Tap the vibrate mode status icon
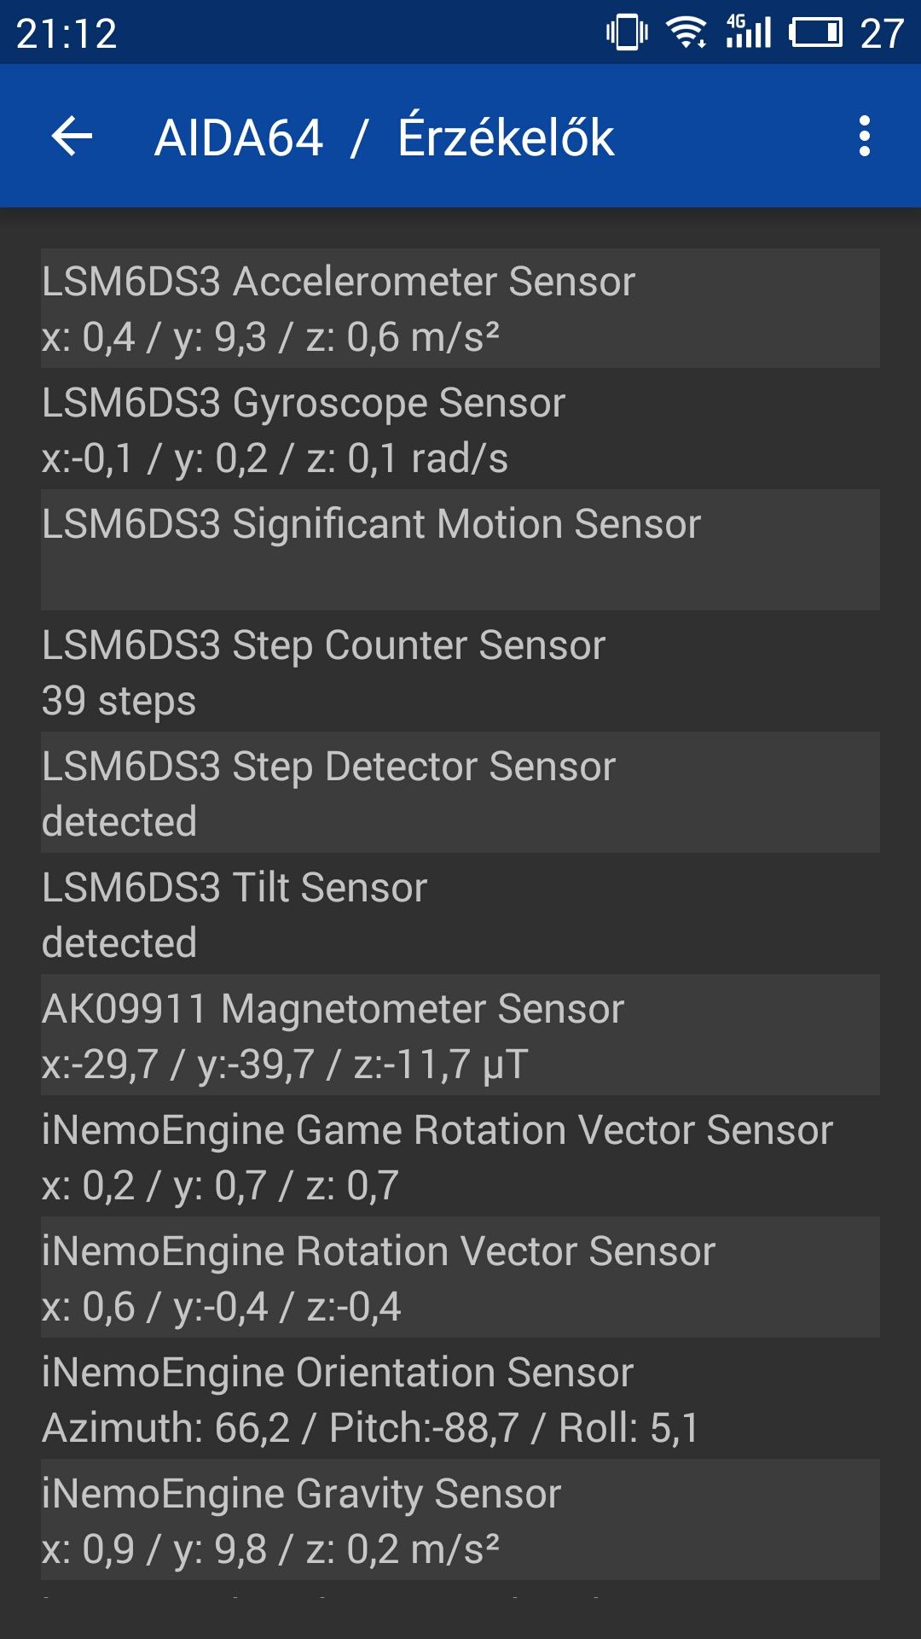 (627, 32)
